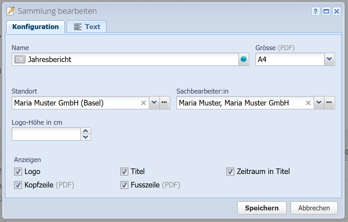Click the help question mark icon
The image size is (348, 222).
tap(316, 12)
